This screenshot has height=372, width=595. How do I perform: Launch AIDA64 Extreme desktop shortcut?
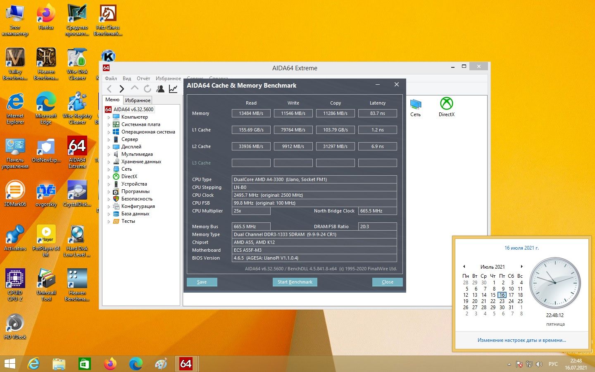point(77,152)
